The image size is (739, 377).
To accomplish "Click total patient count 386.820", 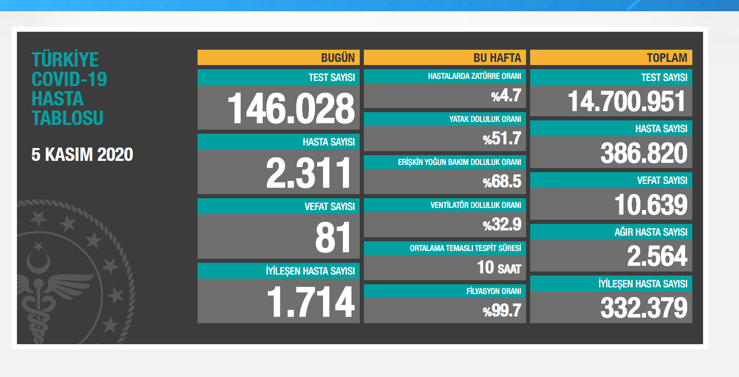I will tap(644, 153).
